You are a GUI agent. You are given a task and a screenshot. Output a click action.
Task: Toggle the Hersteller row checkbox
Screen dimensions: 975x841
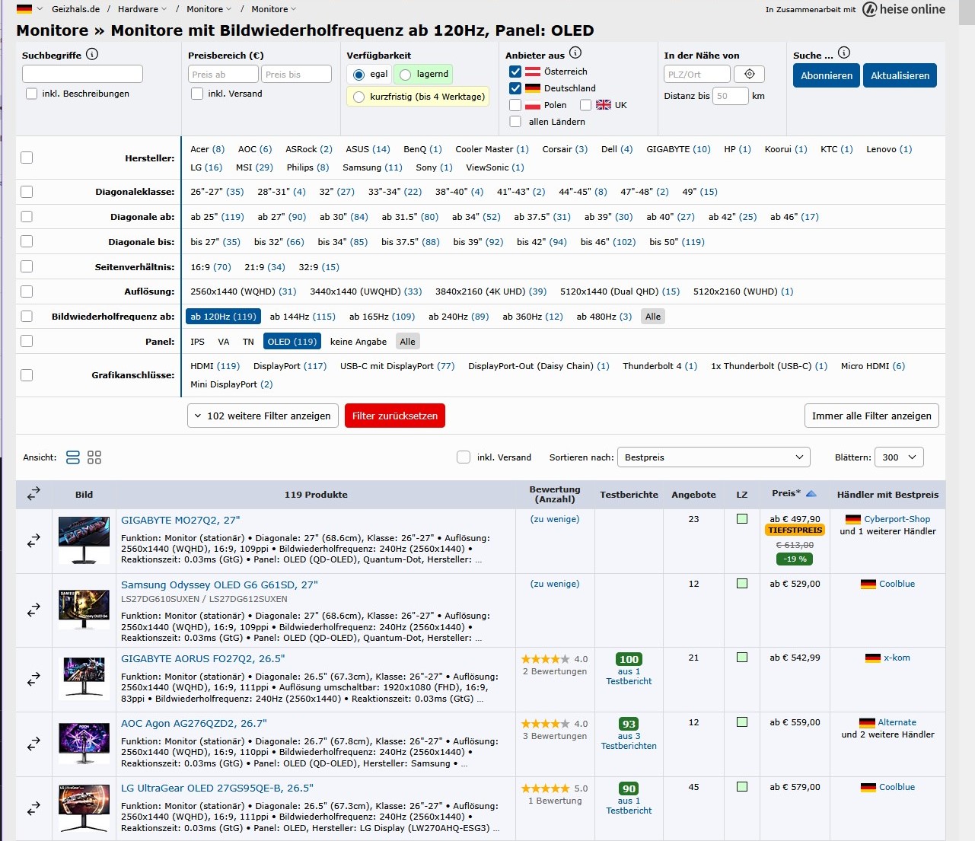point(27,158)
